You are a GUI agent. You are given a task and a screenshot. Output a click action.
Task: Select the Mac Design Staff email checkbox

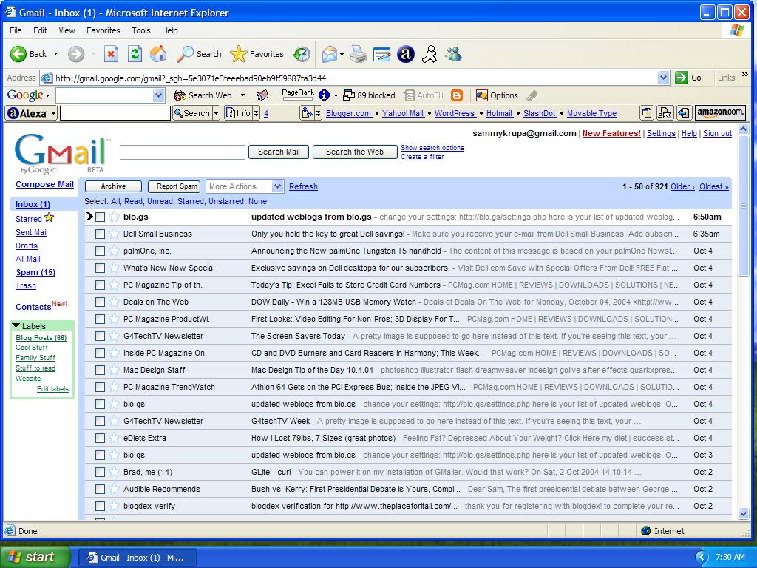100,370
